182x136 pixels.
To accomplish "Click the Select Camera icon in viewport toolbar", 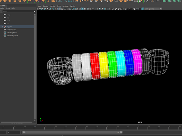I will tap(40, 9).
